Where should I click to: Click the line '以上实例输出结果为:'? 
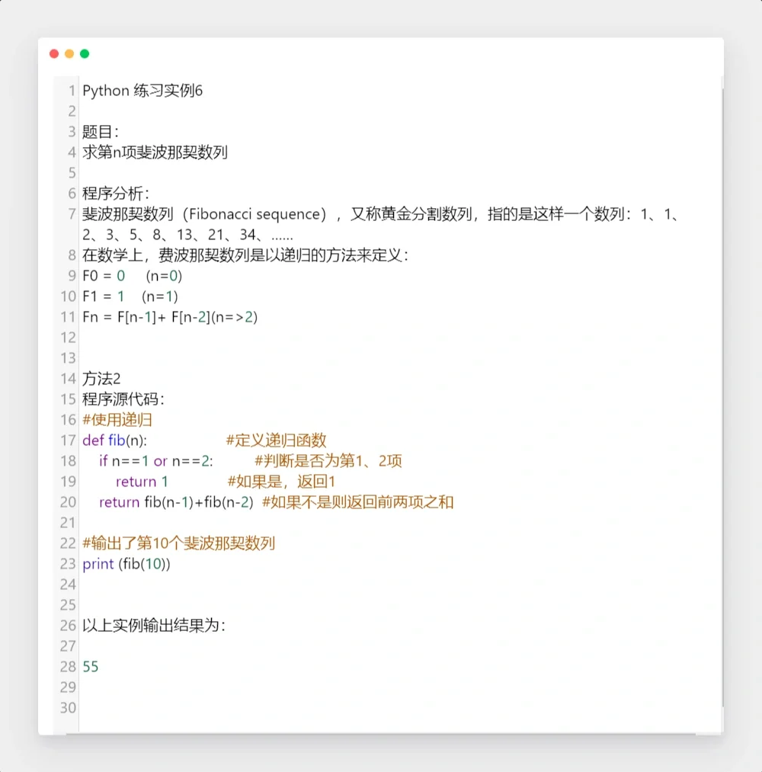pos(154,626)
